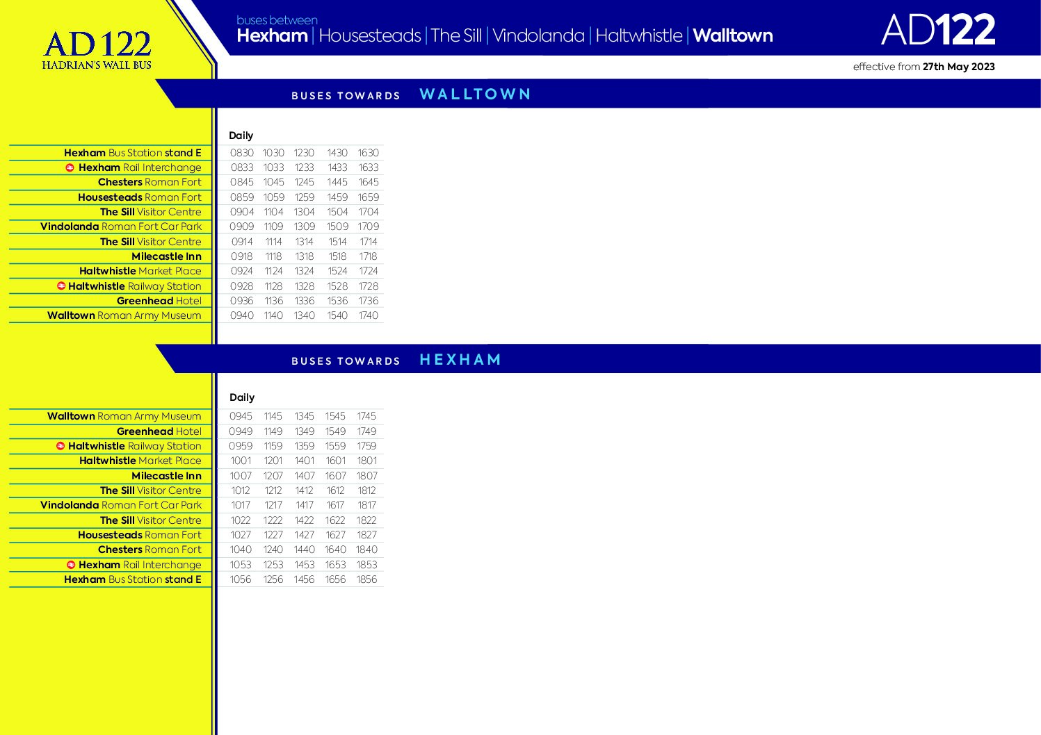
Task: Choose "Housesteads" in the header route list
Action: coord(369,35)
